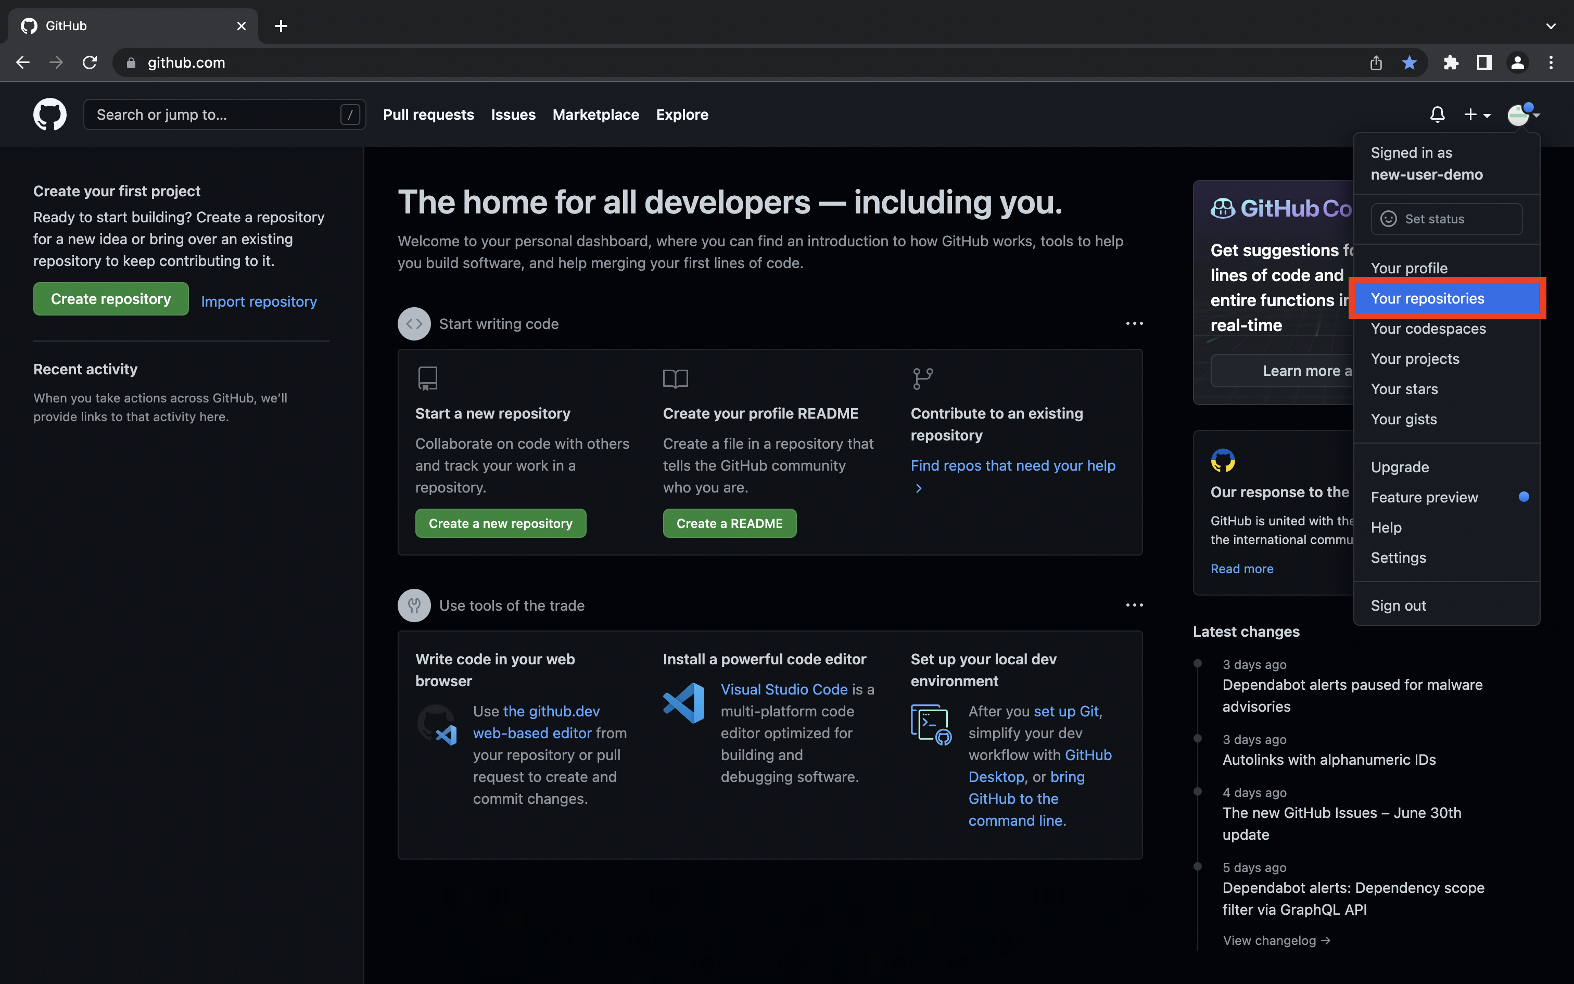
Task: Open Find repos that need your help
Action: pyautogui.click(x=1013, y=476)
